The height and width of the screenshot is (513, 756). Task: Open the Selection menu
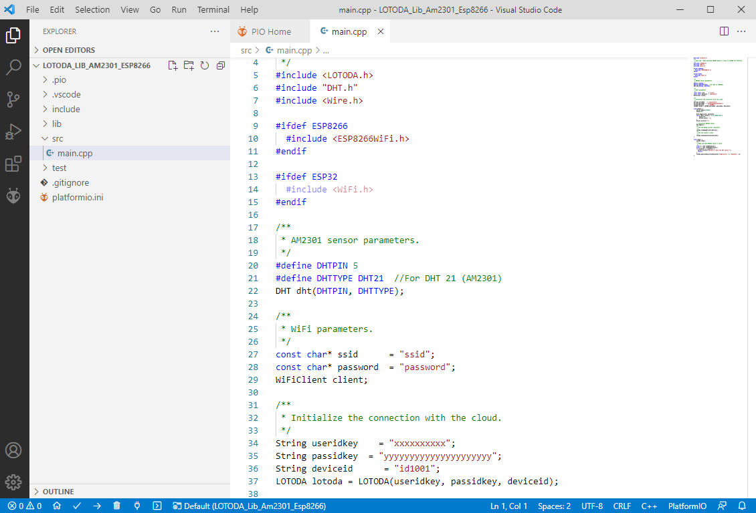(92, 9)
